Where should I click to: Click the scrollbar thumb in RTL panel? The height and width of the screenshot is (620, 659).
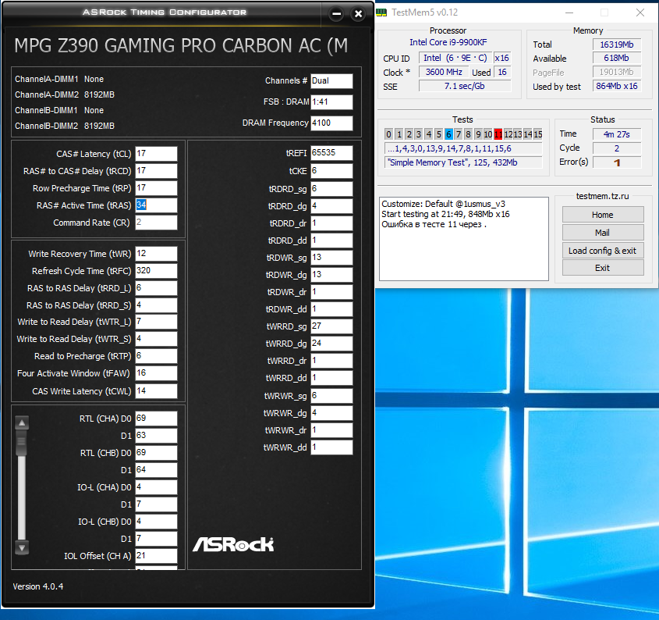[21, 443]
